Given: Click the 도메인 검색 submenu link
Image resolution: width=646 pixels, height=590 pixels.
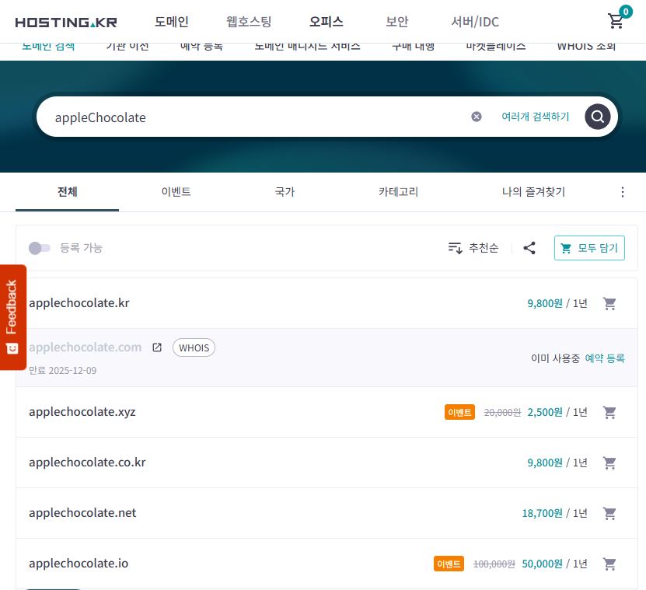Looking at the screenshot, I should [x=48, y=46].
